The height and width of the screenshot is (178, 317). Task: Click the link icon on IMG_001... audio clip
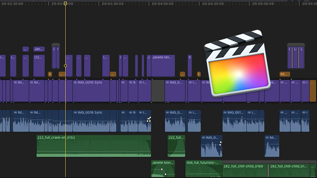click(225, 112)
